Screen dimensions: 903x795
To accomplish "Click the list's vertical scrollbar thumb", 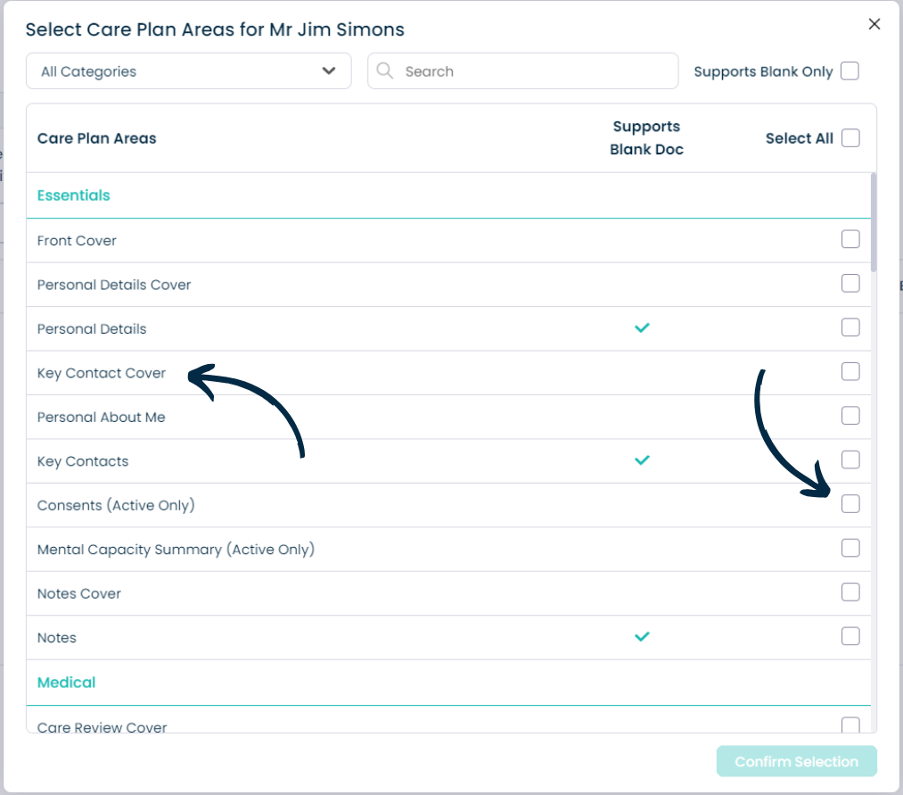I will (874, 222).
